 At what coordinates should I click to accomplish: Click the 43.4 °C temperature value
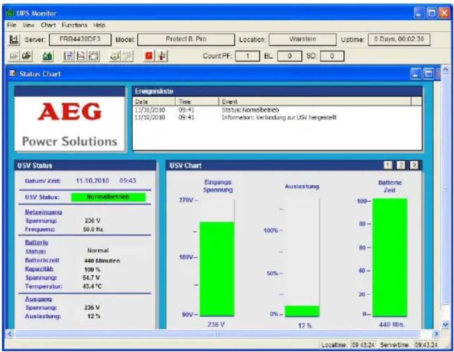point(92,287)
